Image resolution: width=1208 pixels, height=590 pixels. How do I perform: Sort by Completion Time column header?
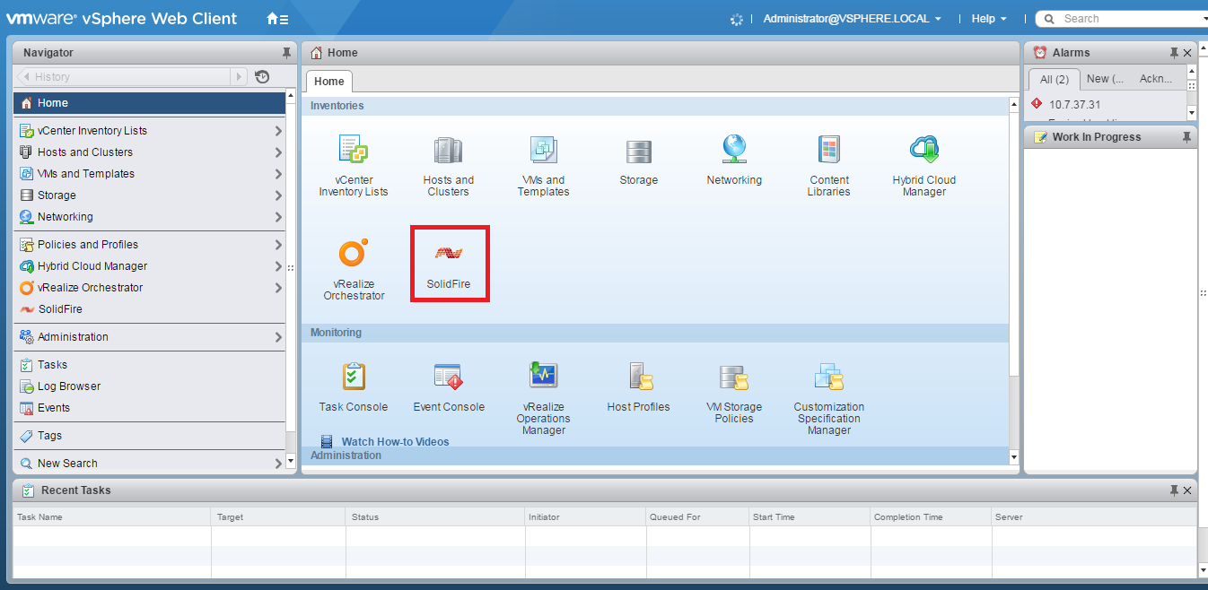point(930,517)
